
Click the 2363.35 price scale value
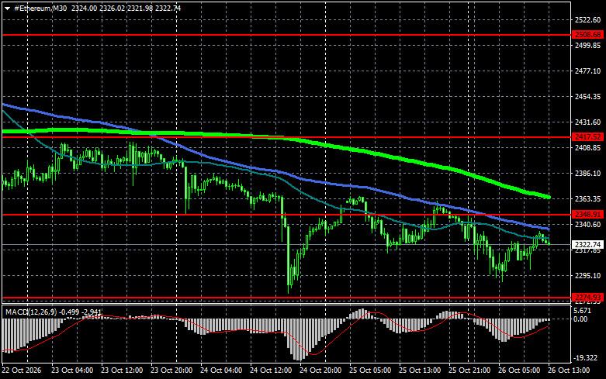588,198
